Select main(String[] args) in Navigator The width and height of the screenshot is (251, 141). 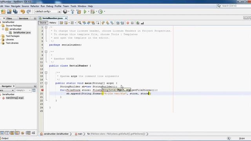(x=15, y=98)
